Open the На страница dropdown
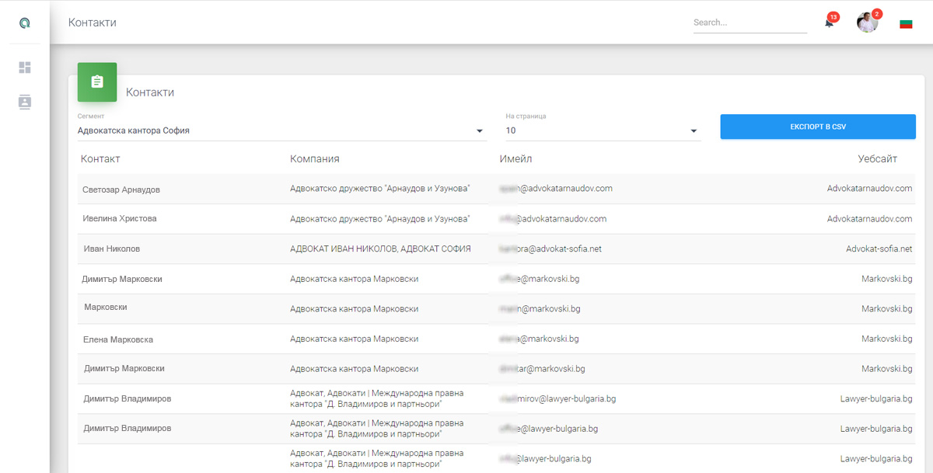The image size is (933, 473). point(603,130)
